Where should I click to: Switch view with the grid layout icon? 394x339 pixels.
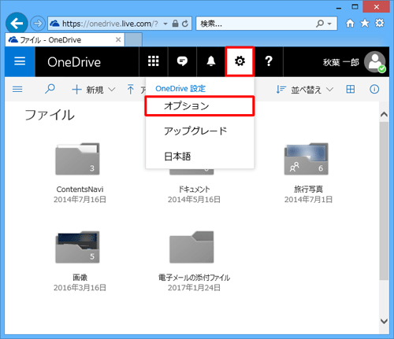pyautogui.click(x=351, y=89)
